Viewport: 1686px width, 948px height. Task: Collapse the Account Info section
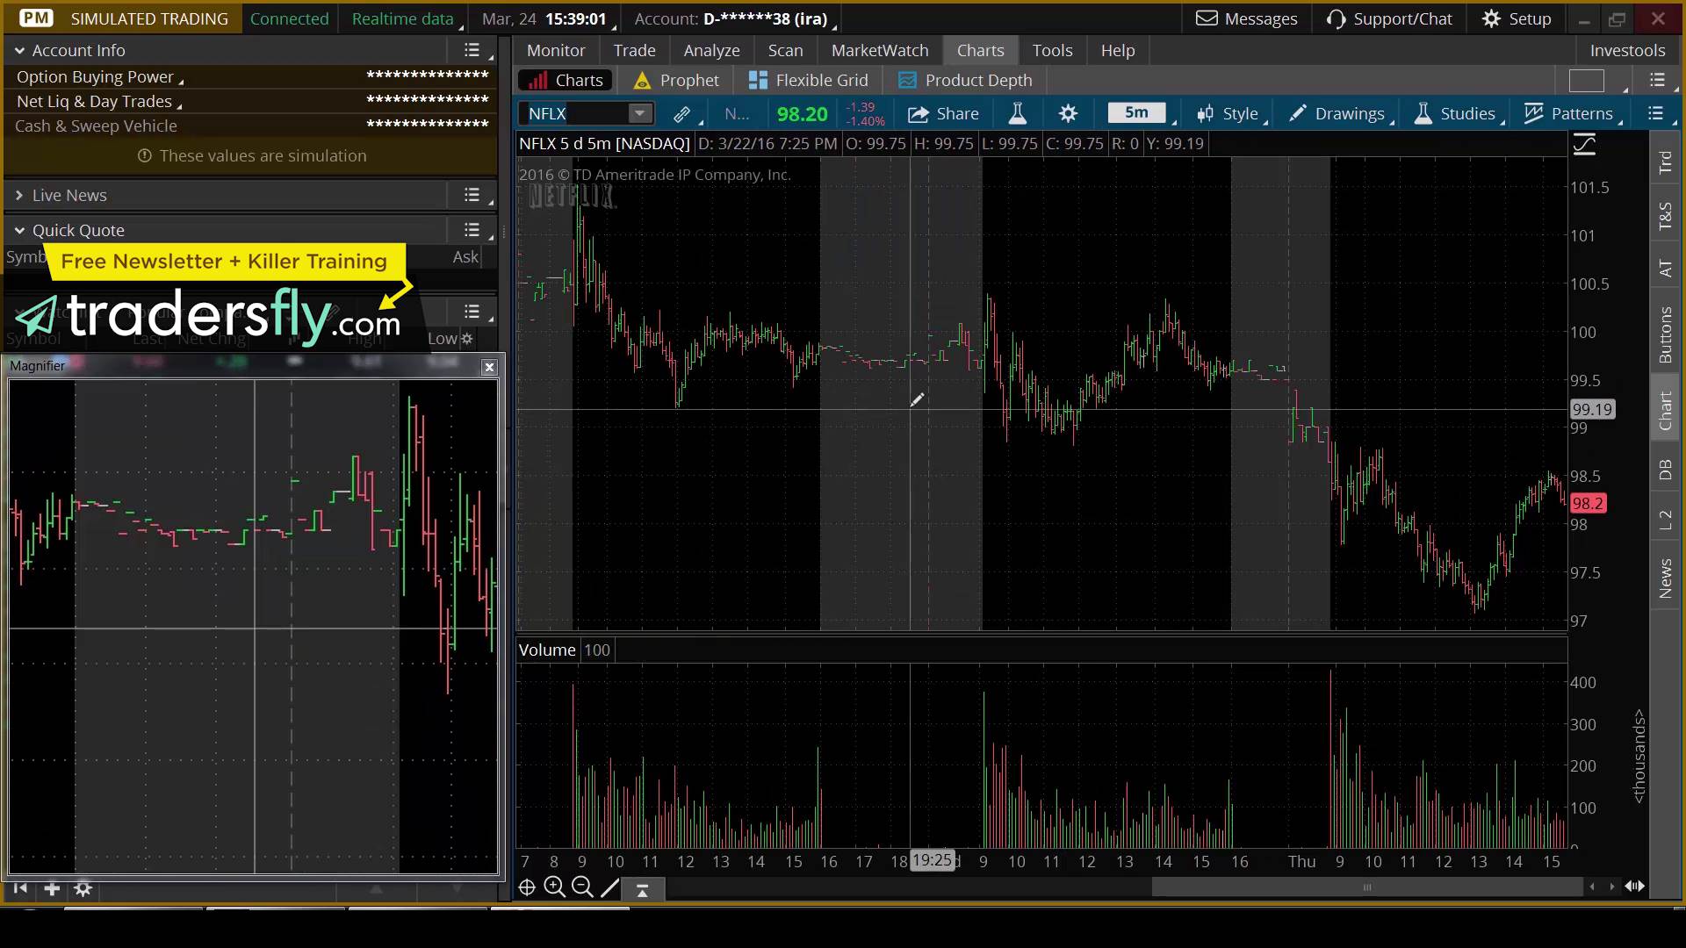coord(18,51)
